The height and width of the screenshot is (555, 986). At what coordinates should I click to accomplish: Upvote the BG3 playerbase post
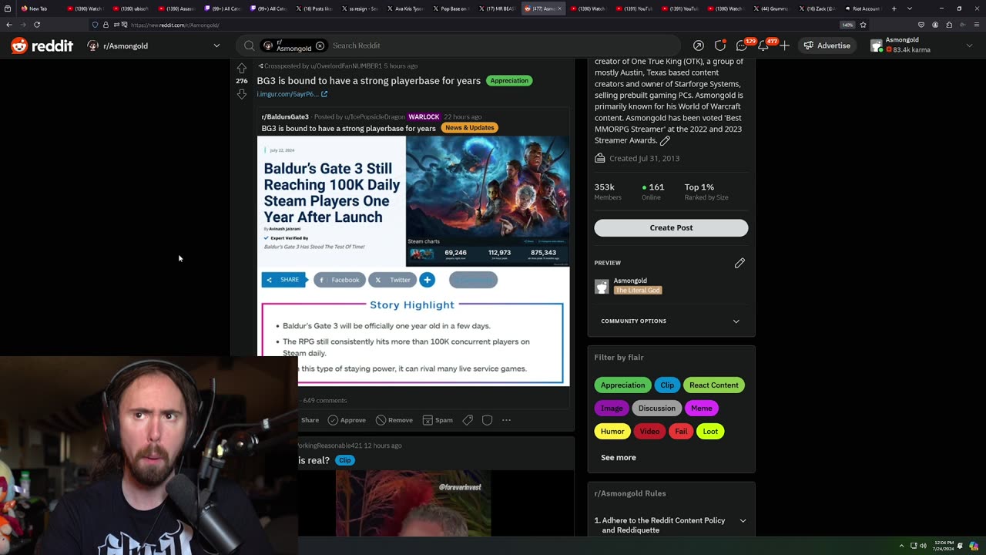click(242, 68)
